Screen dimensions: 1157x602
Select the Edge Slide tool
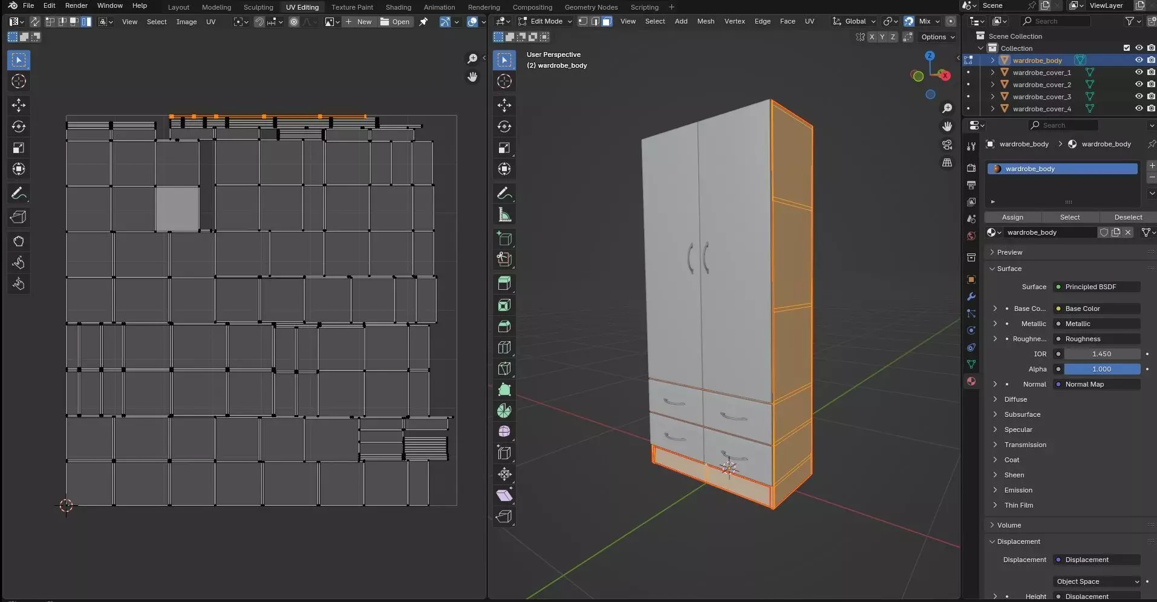click(x=504, y=453)
